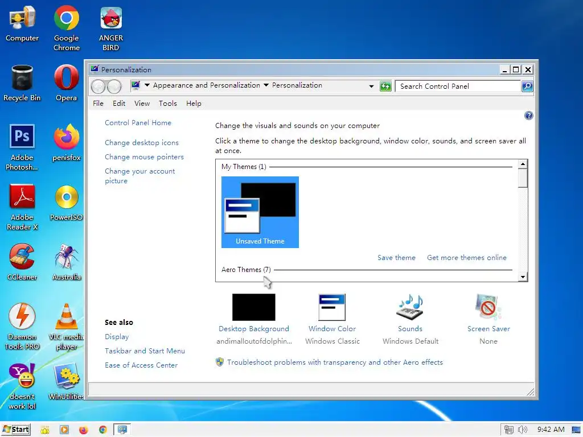This screenshot has width=583, height=437.
Task: Select the VLC media player icon
Action: (66, 326)
